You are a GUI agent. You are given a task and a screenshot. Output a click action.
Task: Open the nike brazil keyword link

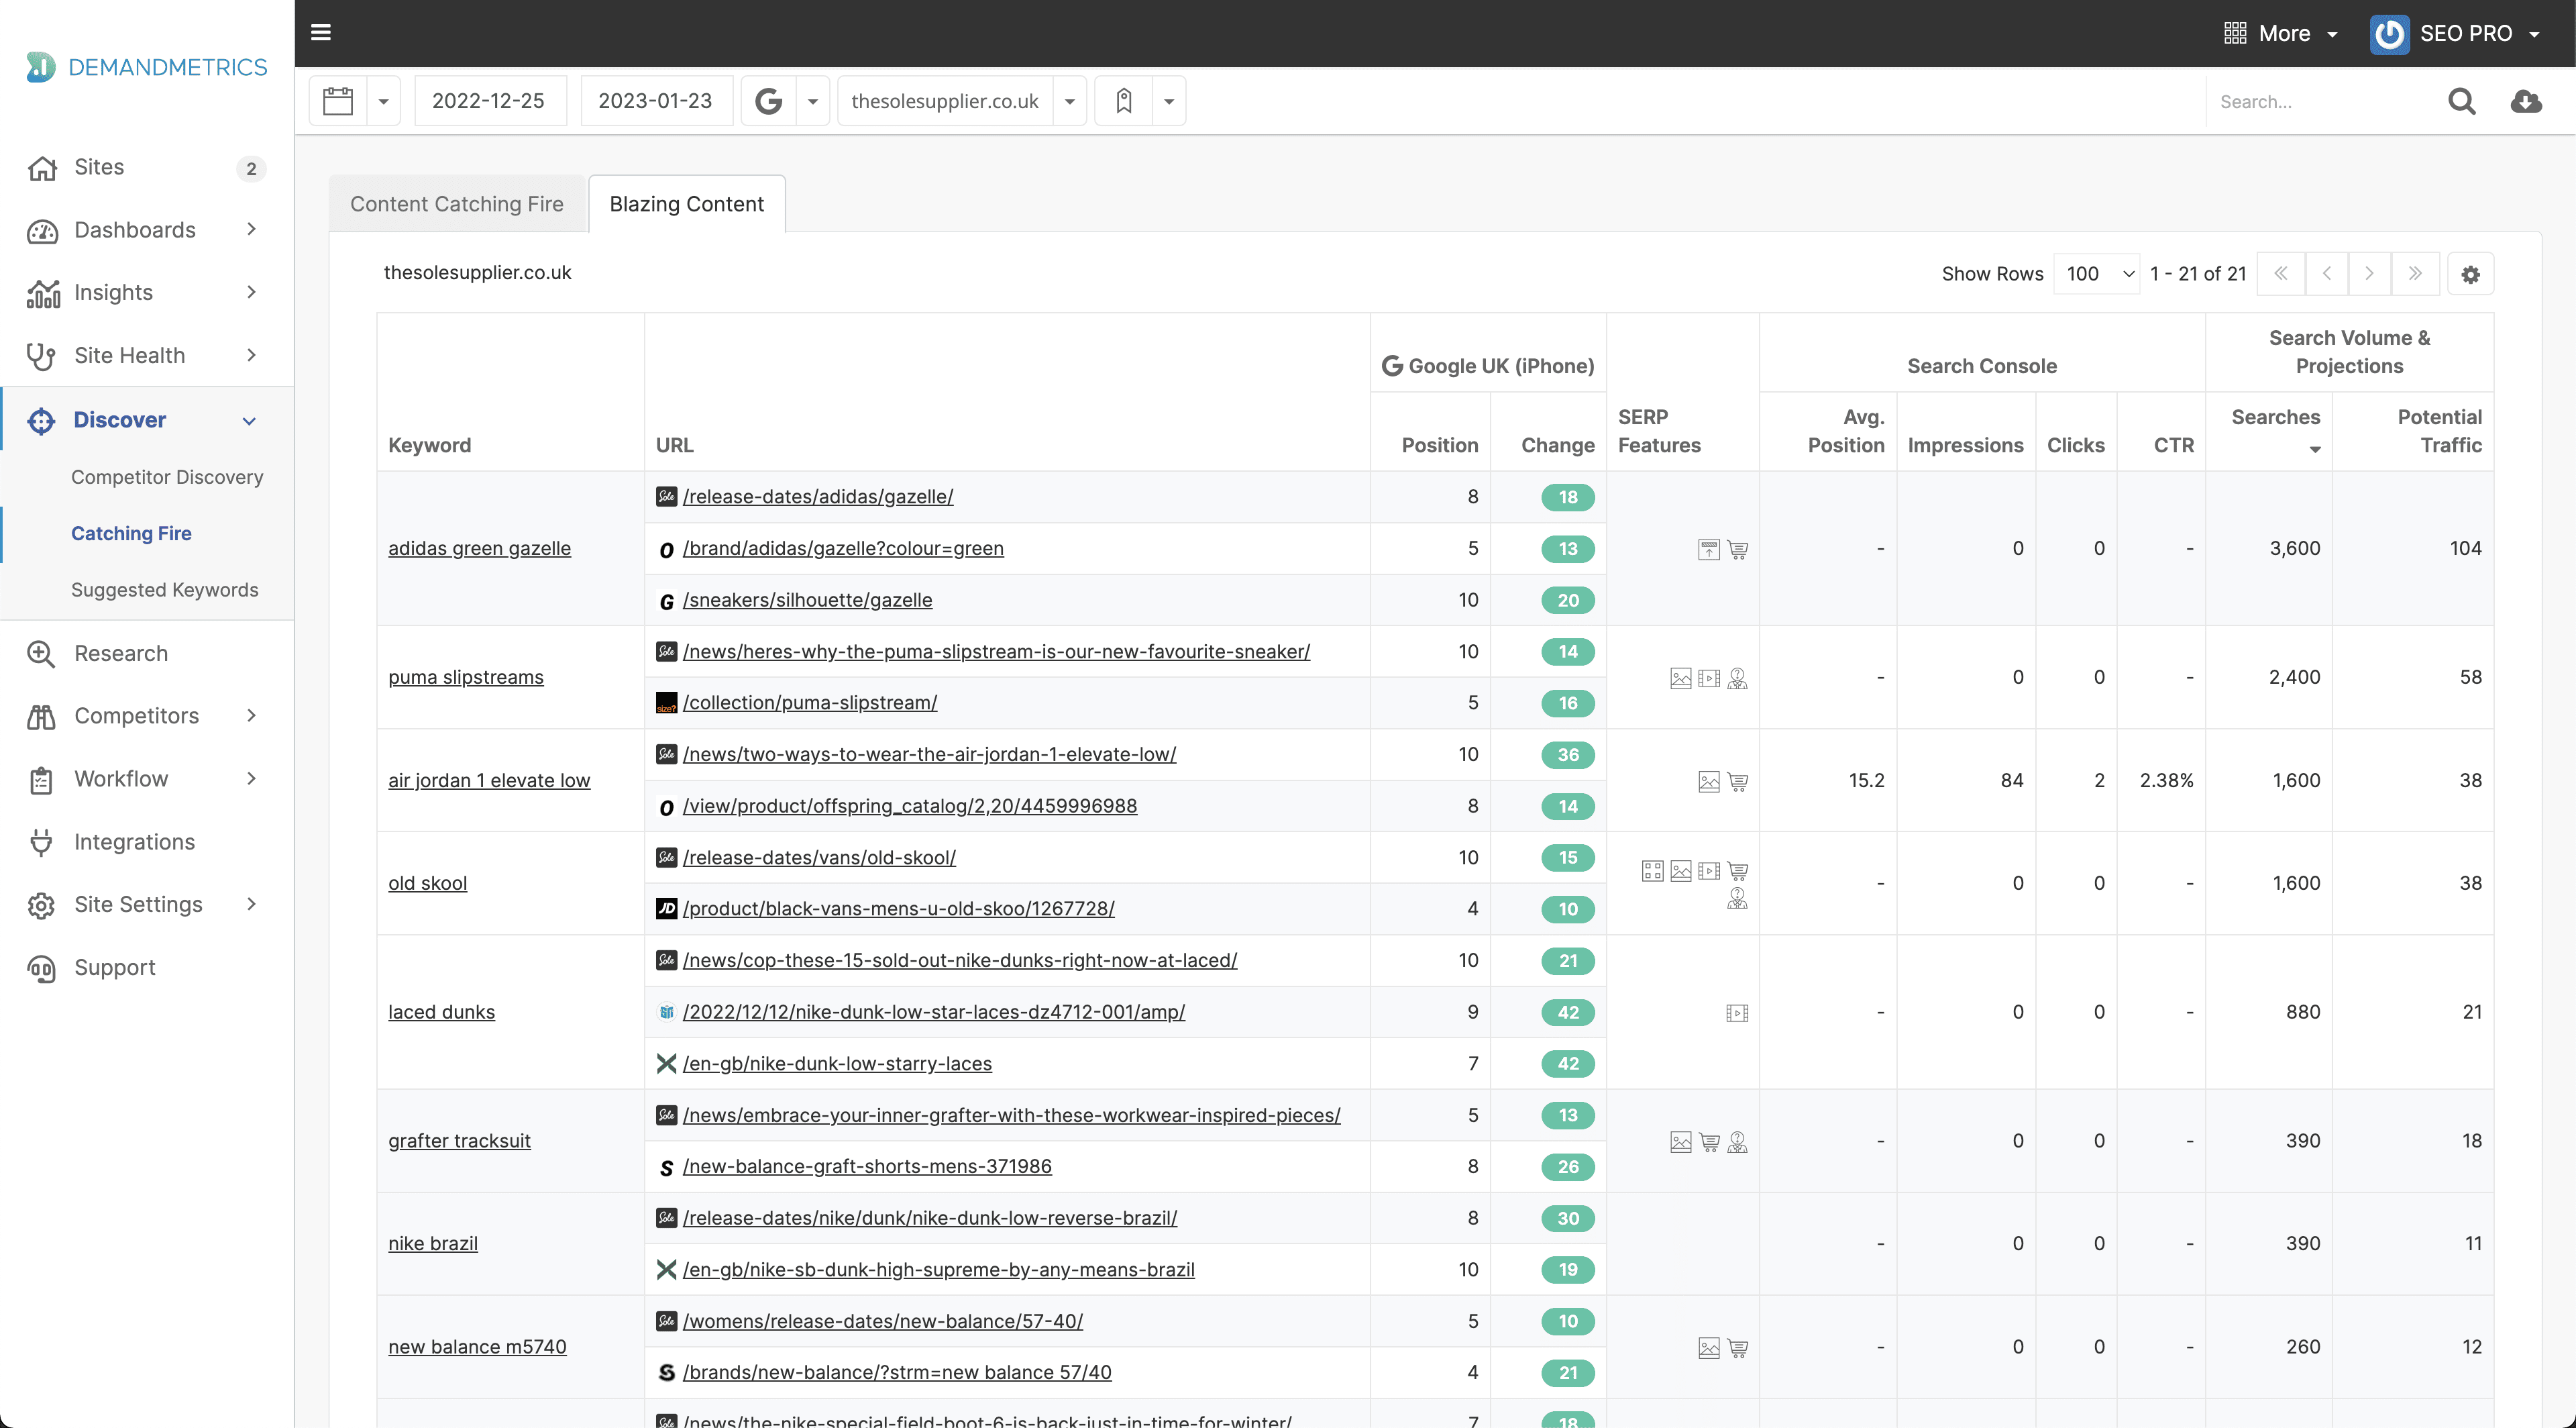tap(433, 1244)
